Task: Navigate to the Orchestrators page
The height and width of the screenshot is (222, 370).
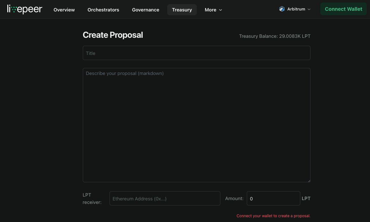Action: 103,10
